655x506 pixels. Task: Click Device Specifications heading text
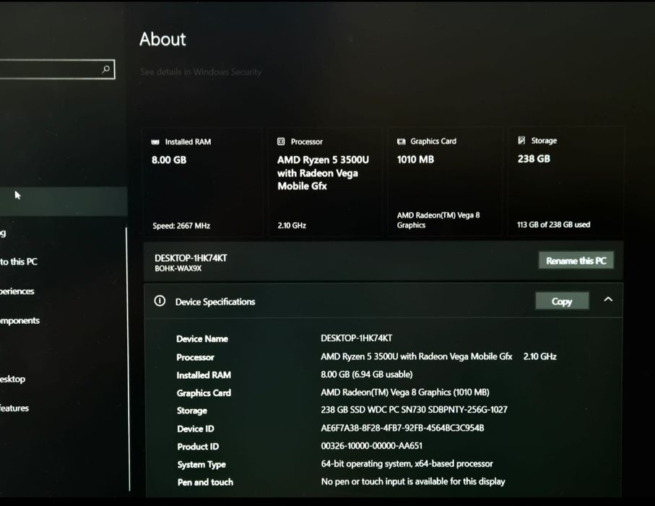point(215,302)
